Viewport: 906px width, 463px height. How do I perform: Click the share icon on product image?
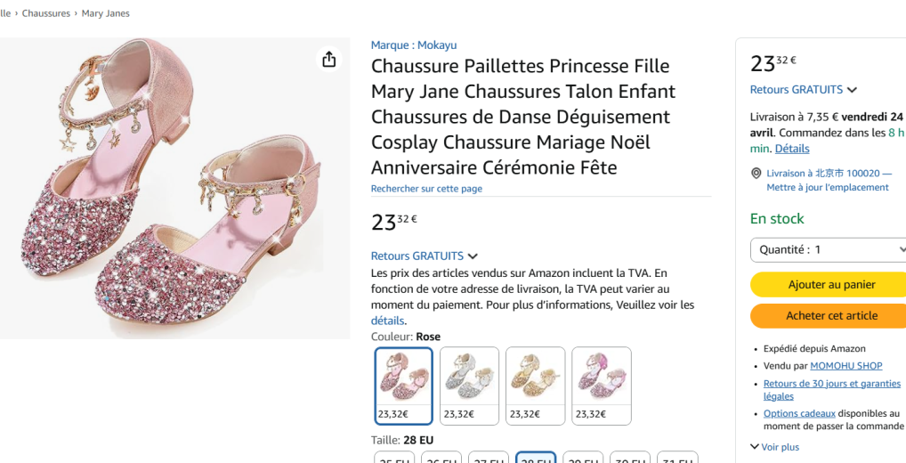(329, 59)
